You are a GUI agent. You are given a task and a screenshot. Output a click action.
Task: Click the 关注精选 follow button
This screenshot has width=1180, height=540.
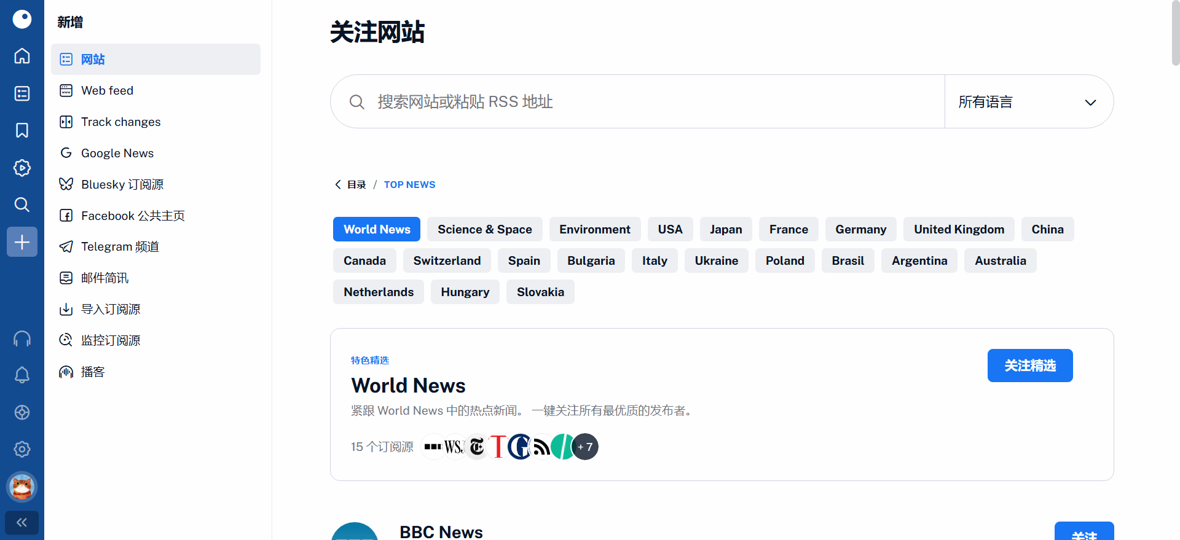coord(1029,366)
